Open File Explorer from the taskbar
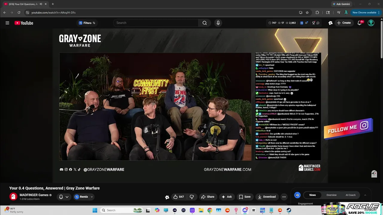Viewport: 383px width, 215px height. click(x=201, y=210)
